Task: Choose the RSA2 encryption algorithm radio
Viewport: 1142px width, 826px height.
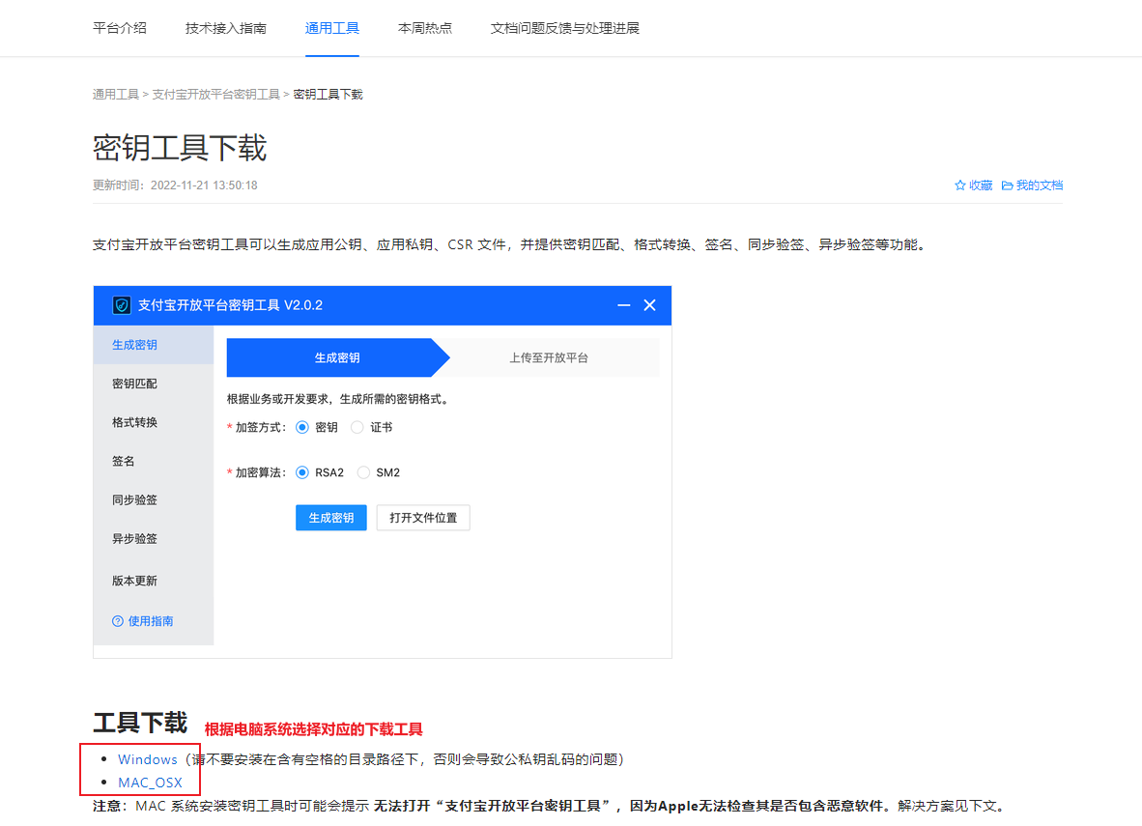Action: coord(302,472)
